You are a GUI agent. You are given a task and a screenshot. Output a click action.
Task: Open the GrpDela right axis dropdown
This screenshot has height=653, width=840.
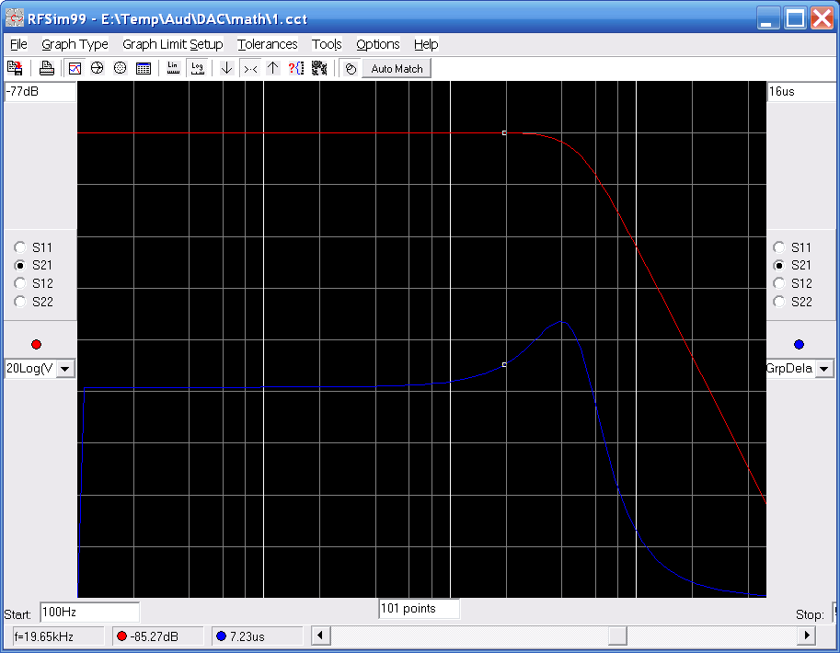(824, 369)
